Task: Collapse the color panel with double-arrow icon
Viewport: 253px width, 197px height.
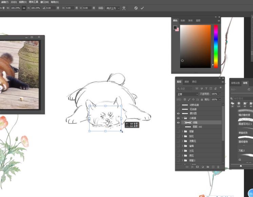Action: click(x=216, y=17)
